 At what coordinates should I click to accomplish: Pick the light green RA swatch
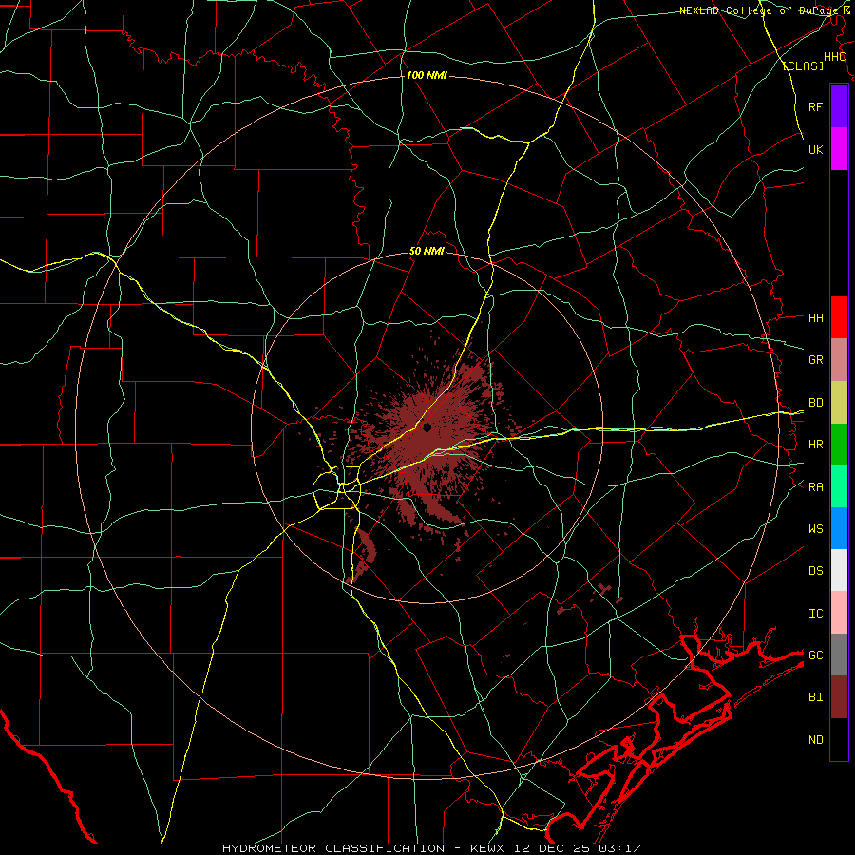coord(839,486)
